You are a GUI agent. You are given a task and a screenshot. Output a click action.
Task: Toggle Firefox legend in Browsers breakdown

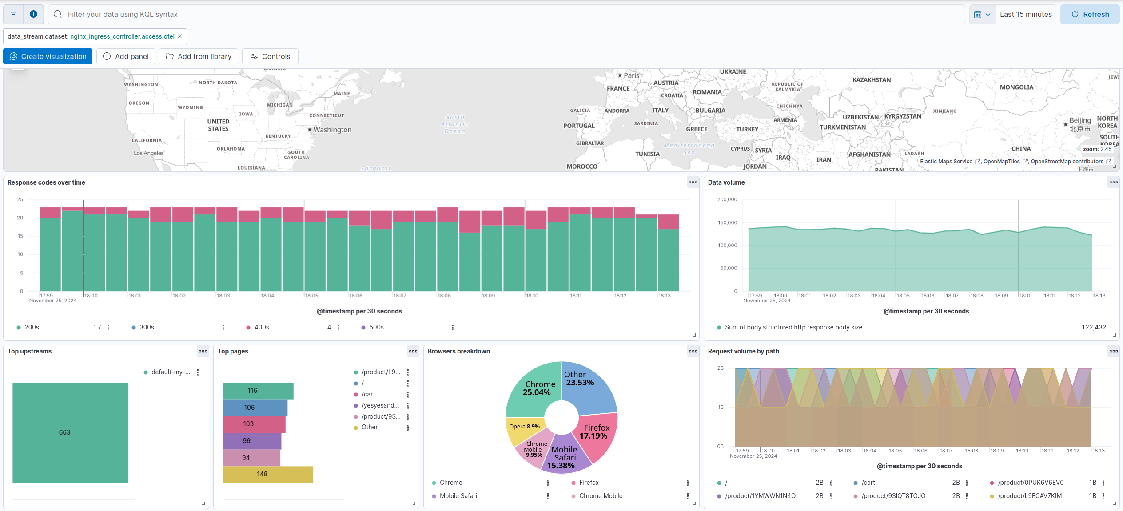(589, 483)
